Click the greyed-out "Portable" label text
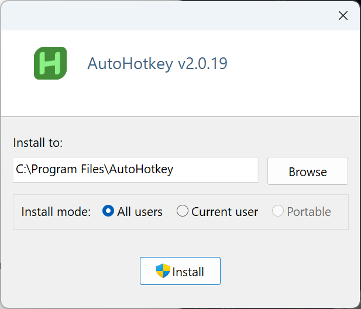 [x=309, y=212]
